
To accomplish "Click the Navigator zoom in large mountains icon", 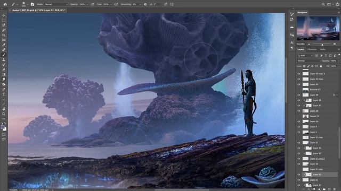I will tap(335, 44).
